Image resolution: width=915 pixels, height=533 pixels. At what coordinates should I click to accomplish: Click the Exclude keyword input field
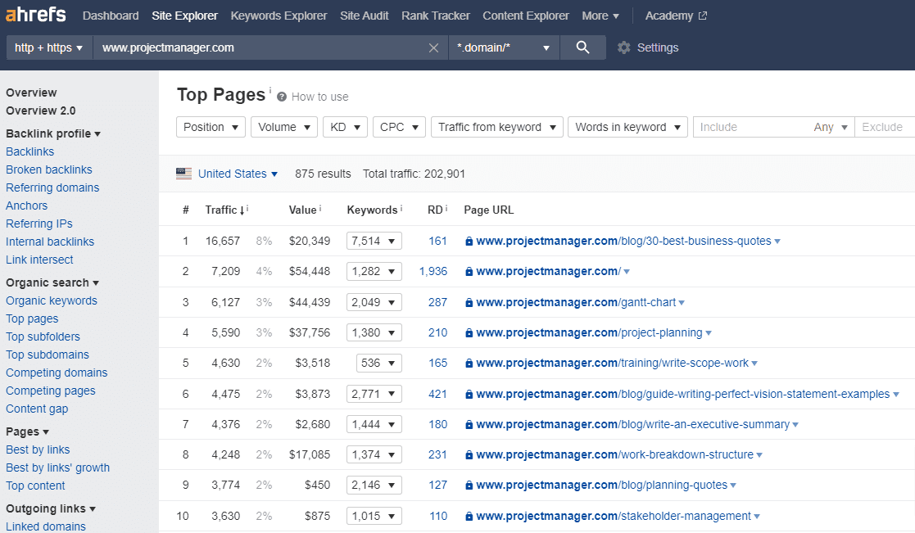(x=885, y=127)
